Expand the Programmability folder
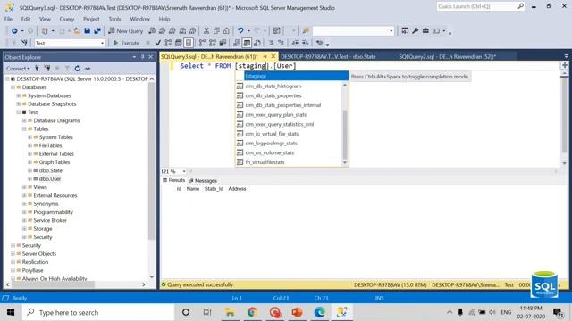Image resolution: width=572 pixels, height=321 pixels. (24, 212)
